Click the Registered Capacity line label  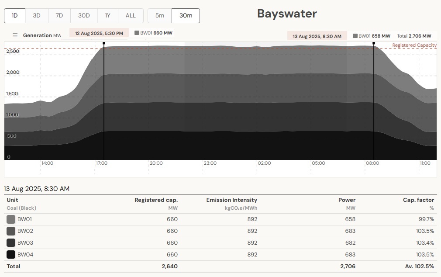[414, 45]
